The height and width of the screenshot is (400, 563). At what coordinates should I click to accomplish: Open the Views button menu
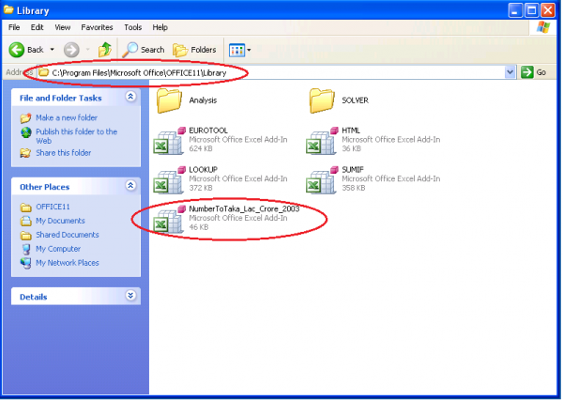239,50
